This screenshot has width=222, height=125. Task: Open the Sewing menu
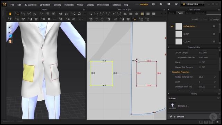pos(57,5)
